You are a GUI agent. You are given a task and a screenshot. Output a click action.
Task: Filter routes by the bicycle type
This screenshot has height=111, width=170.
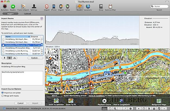14,58
